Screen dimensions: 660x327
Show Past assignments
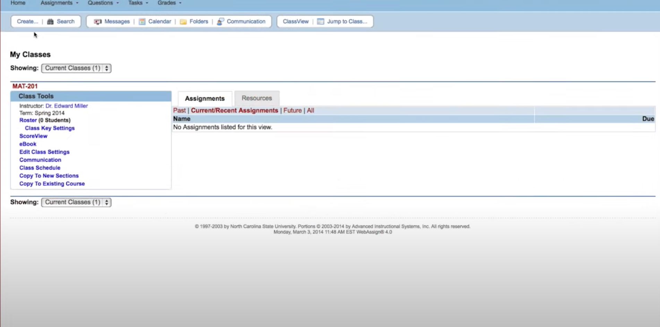pyautogui.click(x=179, y=110)
